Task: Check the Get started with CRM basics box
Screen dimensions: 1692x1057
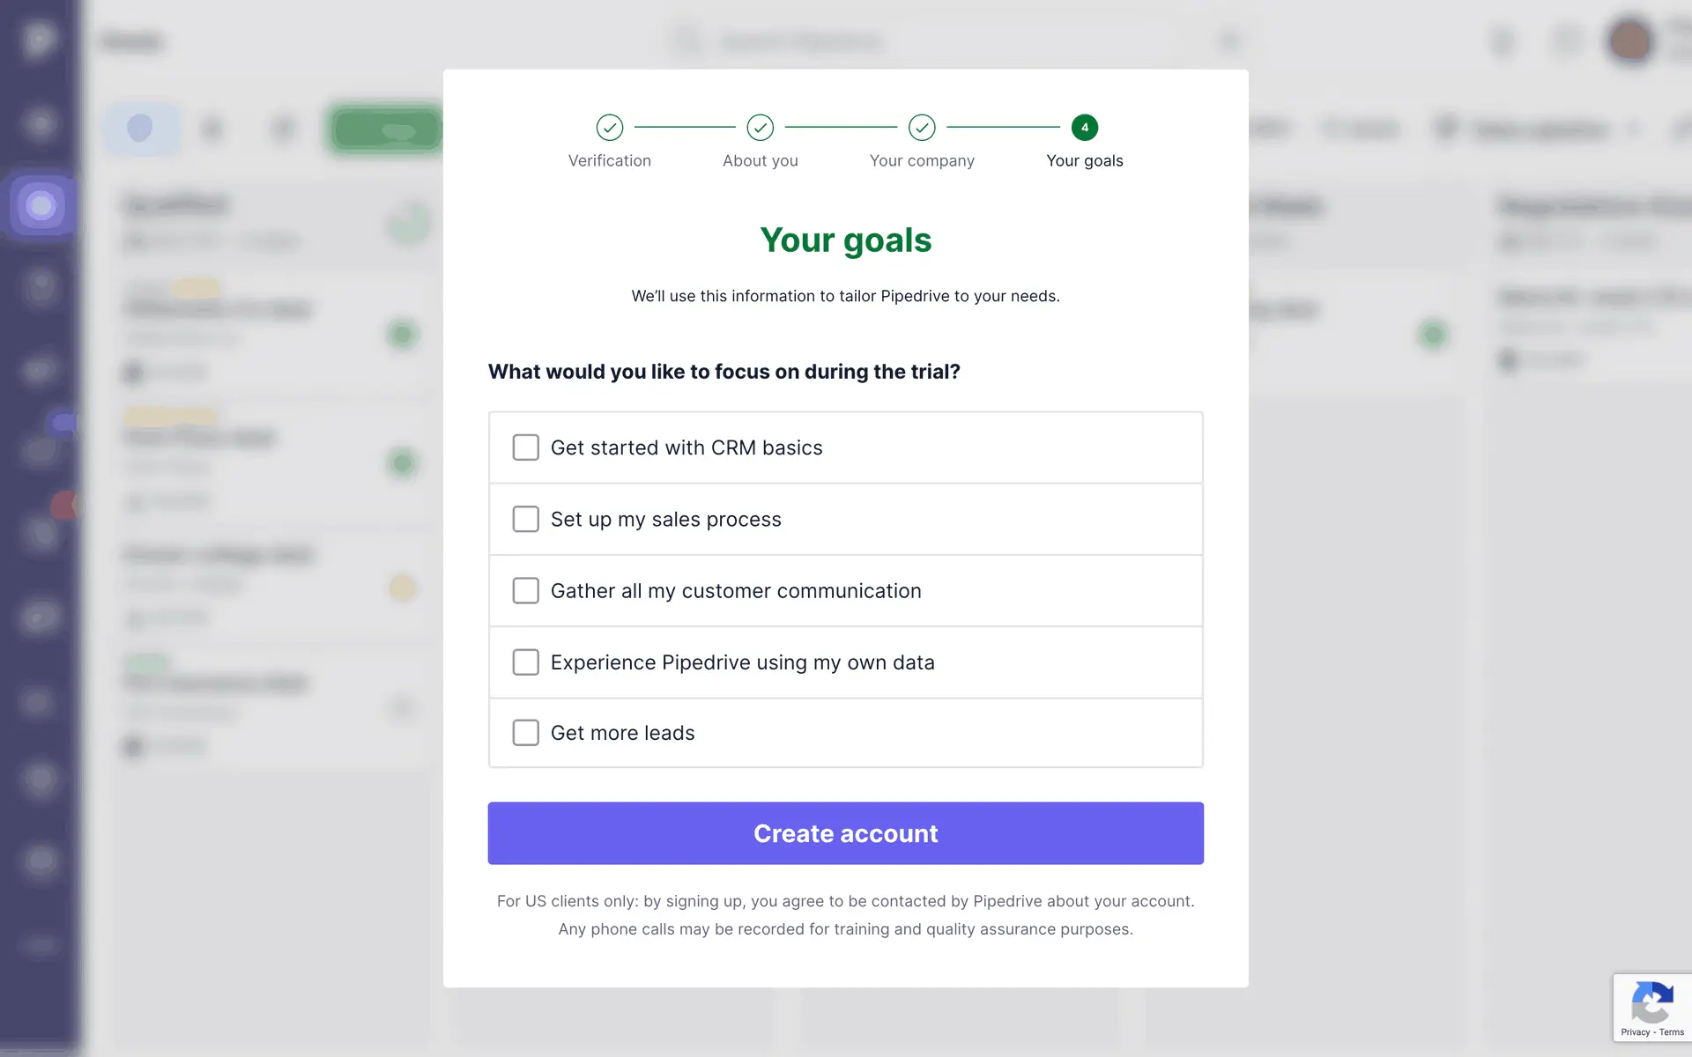Action: click(526, 447)
